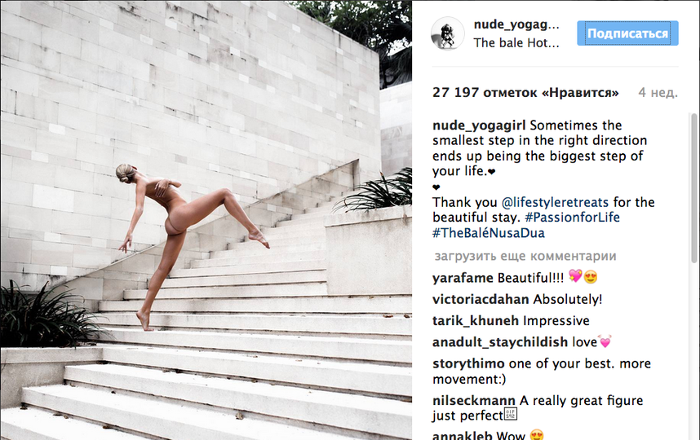Open commenter annakleb's profile
Viewport: 700px width, 440px height.
pos(462,435)
